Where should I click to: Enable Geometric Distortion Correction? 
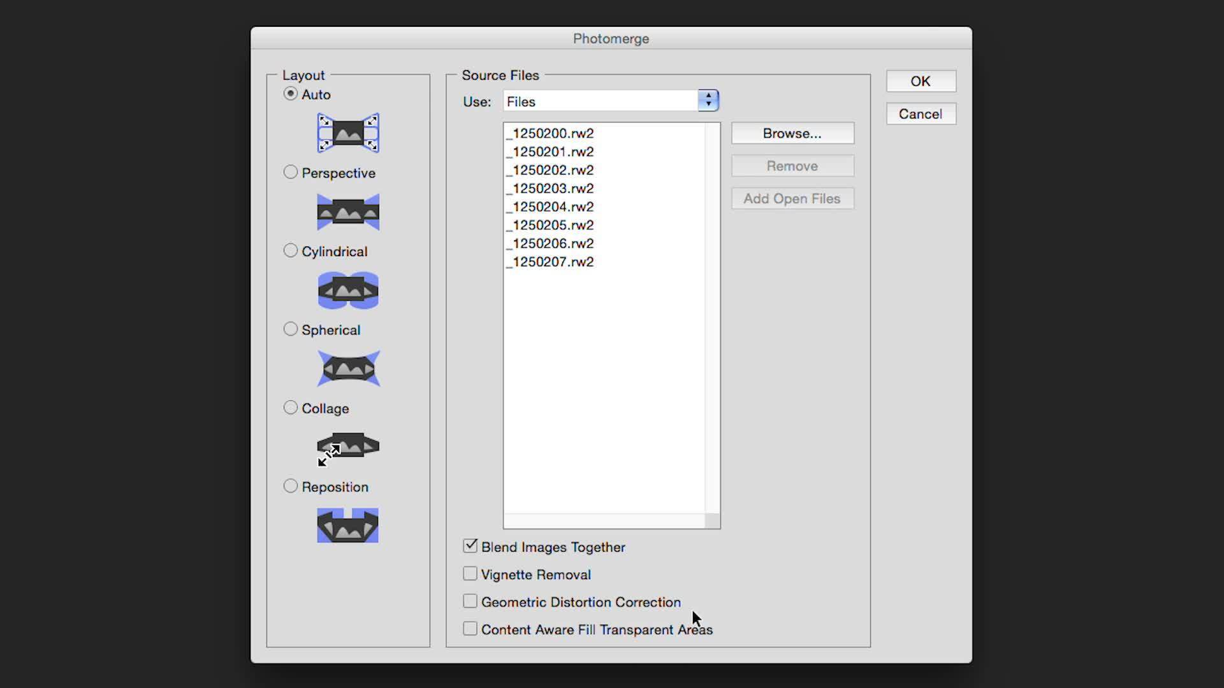click(470, 601)
